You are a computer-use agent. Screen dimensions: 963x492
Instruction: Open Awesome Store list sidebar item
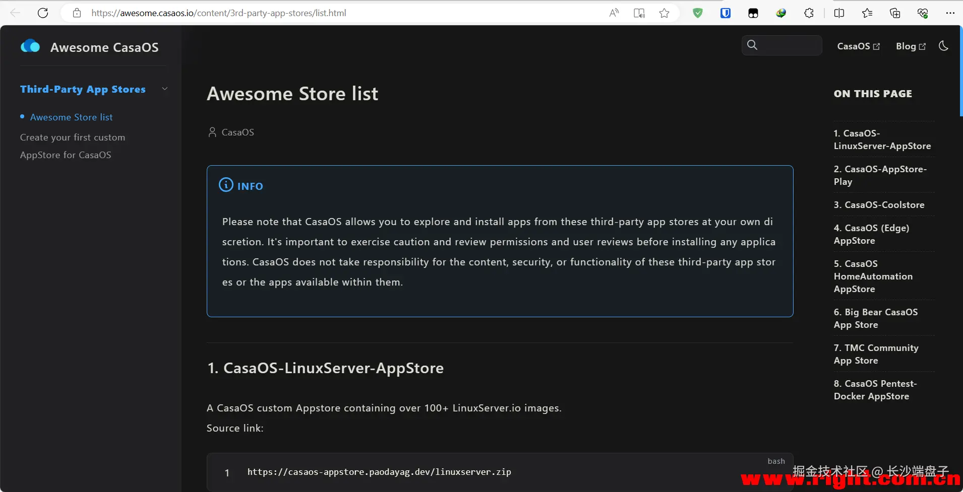[x=71, y=117]
